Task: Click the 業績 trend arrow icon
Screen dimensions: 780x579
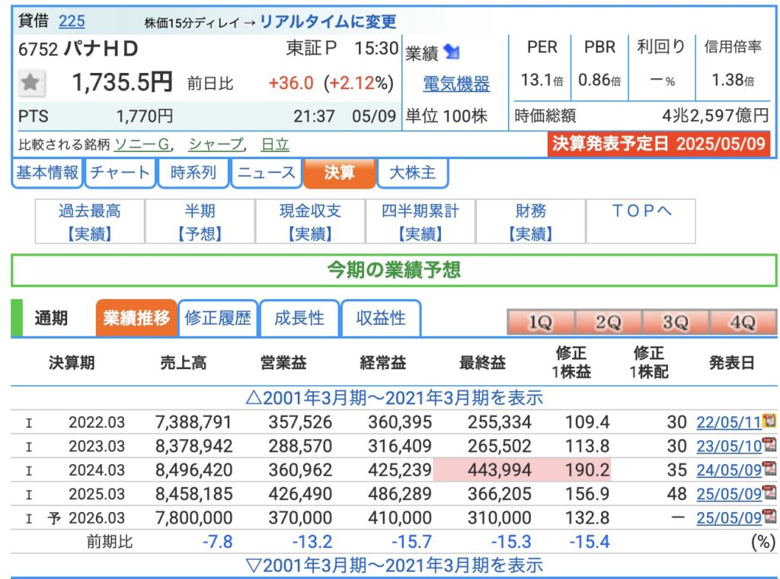Action: tap(452, 52)
